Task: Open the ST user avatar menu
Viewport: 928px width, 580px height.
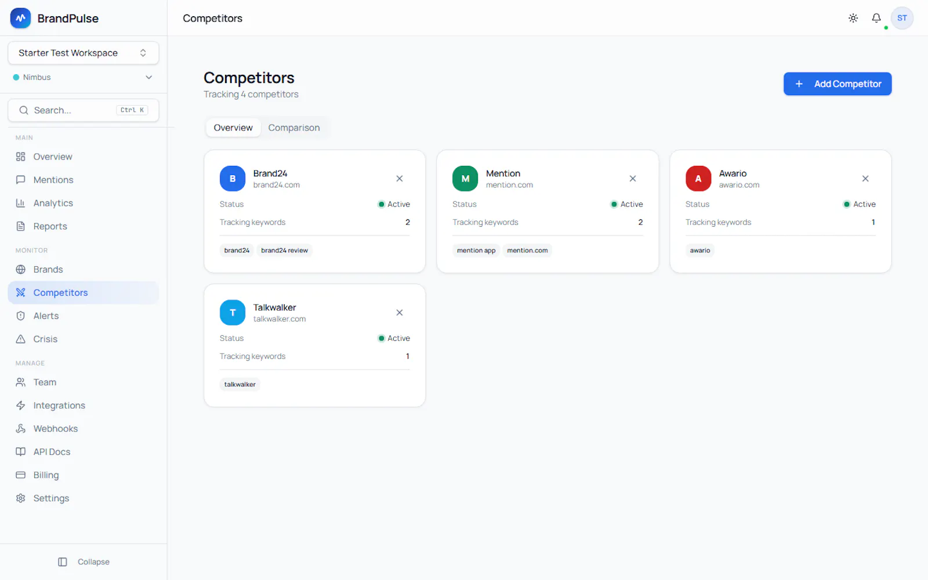Action: point(902,18)
